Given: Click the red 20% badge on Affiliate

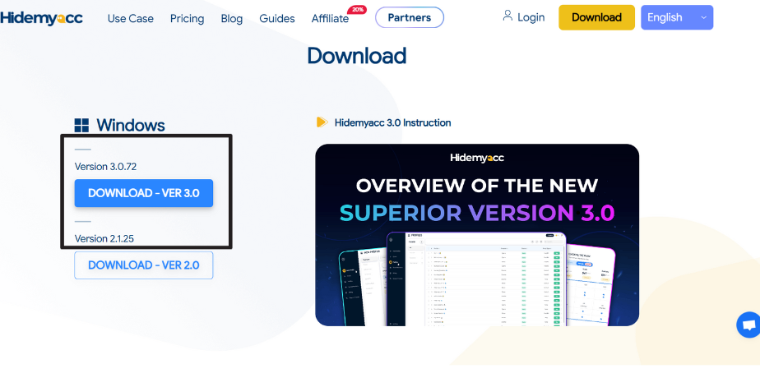Looking at the screenshot, I should click(357, 10).
